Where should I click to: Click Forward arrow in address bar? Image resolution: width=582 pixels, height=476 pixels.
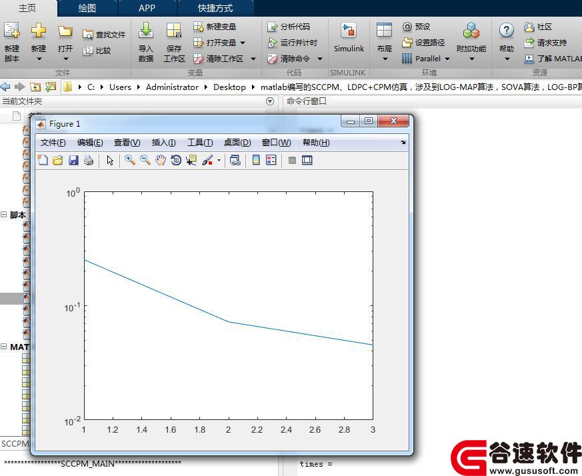tap(19, 87)
